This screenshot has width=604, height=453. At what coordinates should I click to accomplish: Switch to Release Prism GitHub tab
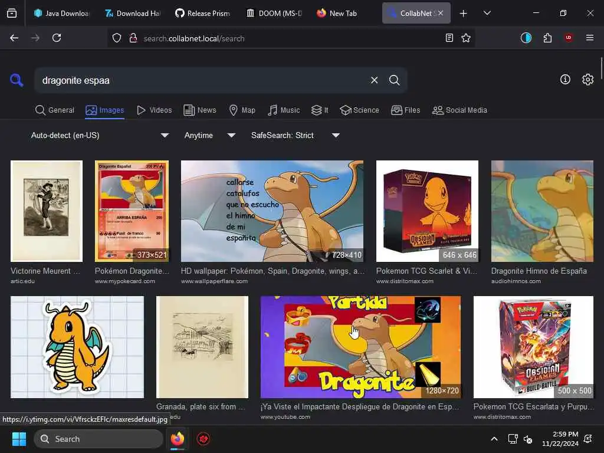[x=203, y=13]
